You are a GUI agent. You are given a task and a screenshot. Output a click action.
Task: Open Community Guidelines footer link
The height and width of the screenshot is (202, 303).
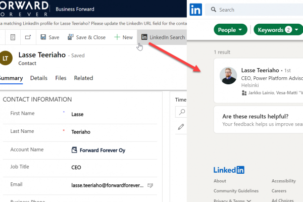(236, 191)
